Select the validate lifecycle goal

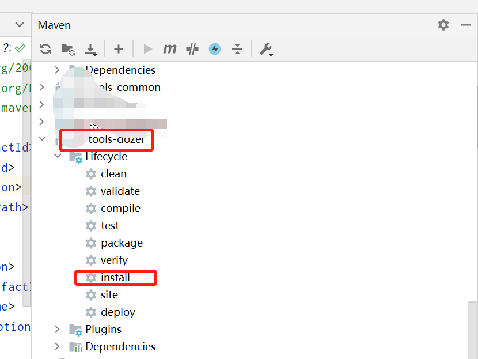[120, 191]
